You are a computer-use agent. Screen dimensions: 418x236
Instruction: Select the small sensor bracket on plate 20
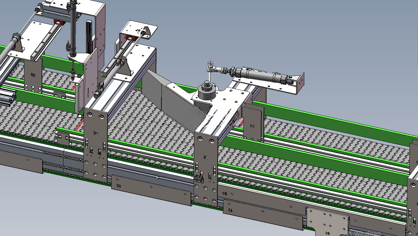[198, 178]
